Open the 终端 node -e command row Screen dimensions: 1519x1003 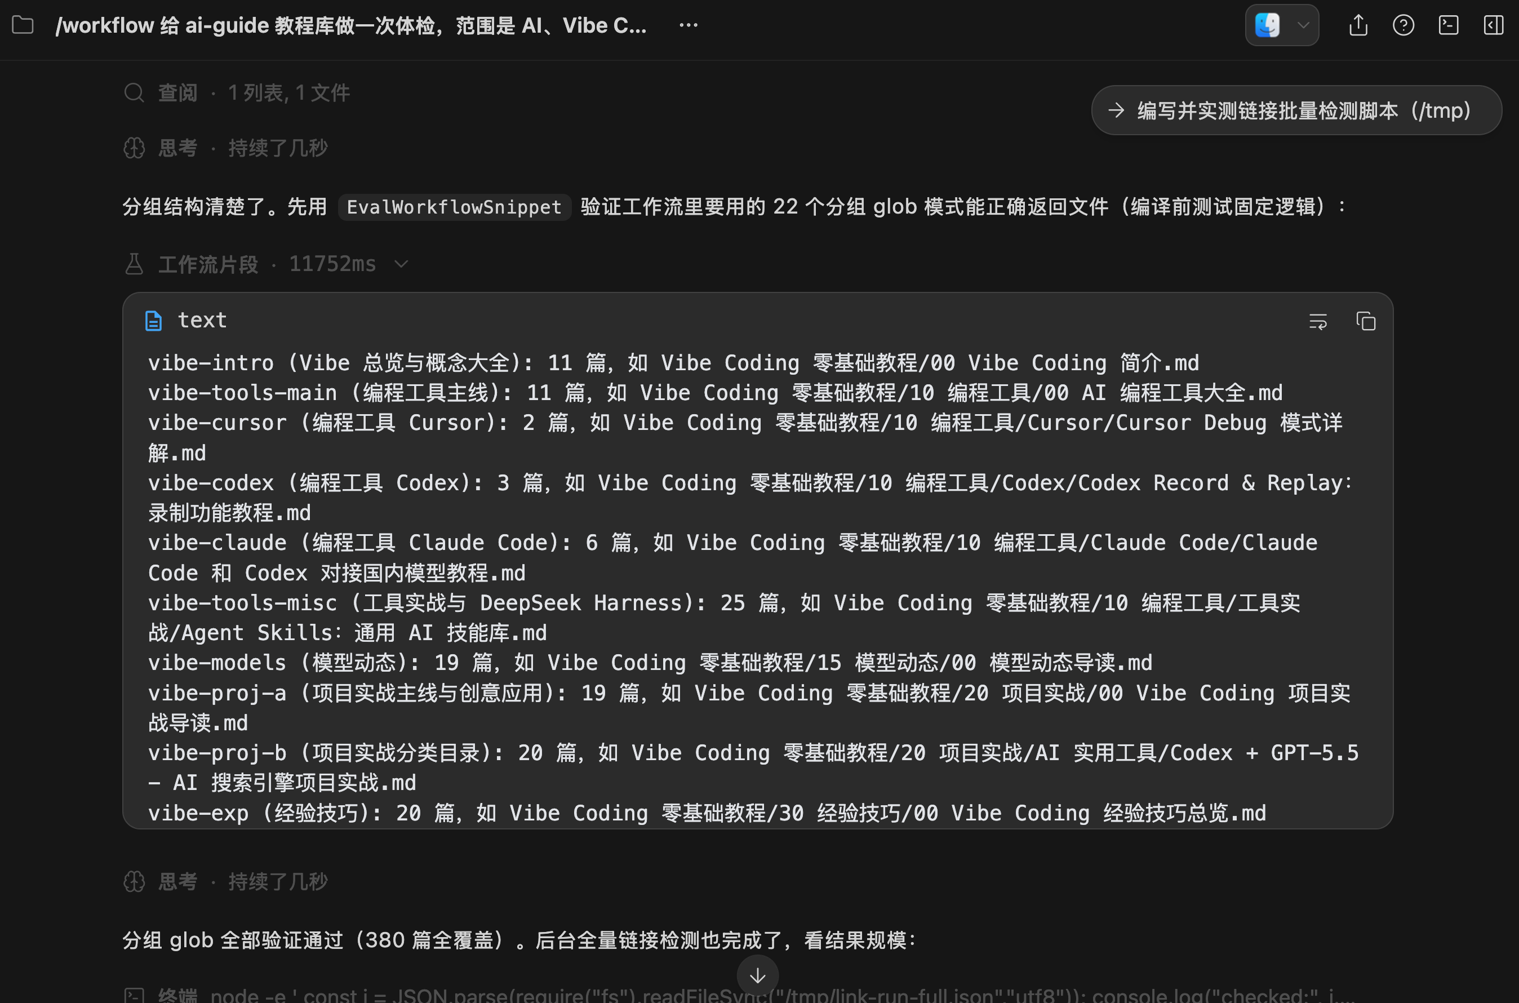pos(739,995)
